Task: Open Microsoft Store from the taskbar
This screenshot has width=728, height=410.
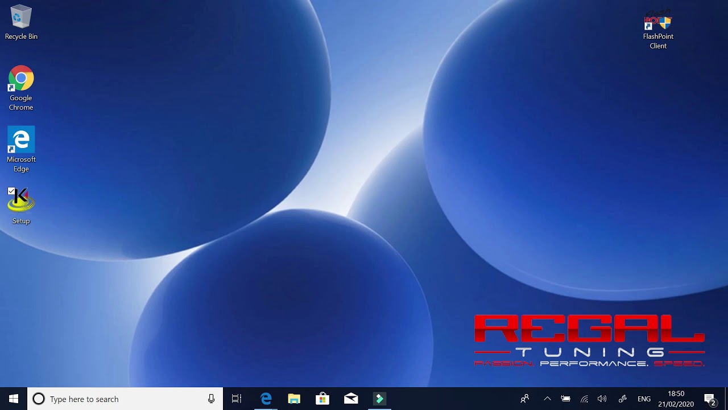Action: (322, 399)
